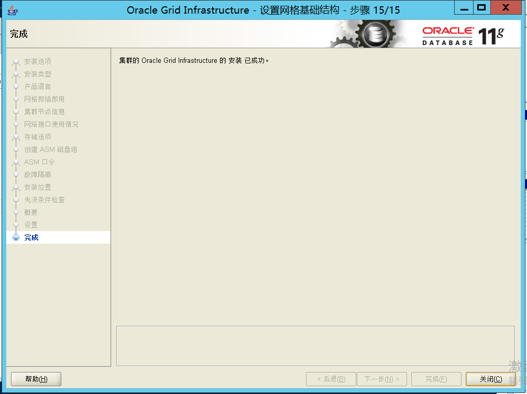Click the Java coffee cup title bar icon

[x=13, y=10]
